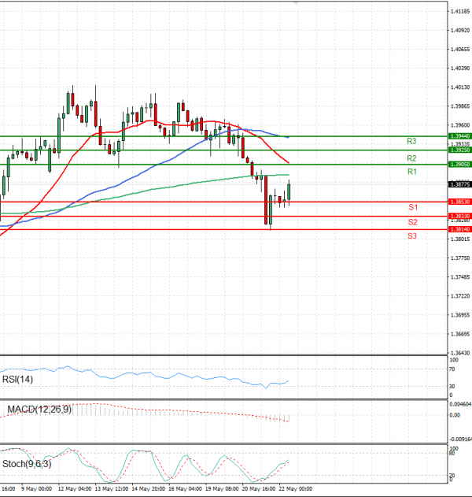Select the 1.38330 price tag
The width and height of the screenshot is (472, 497).
tap(460, 216)
